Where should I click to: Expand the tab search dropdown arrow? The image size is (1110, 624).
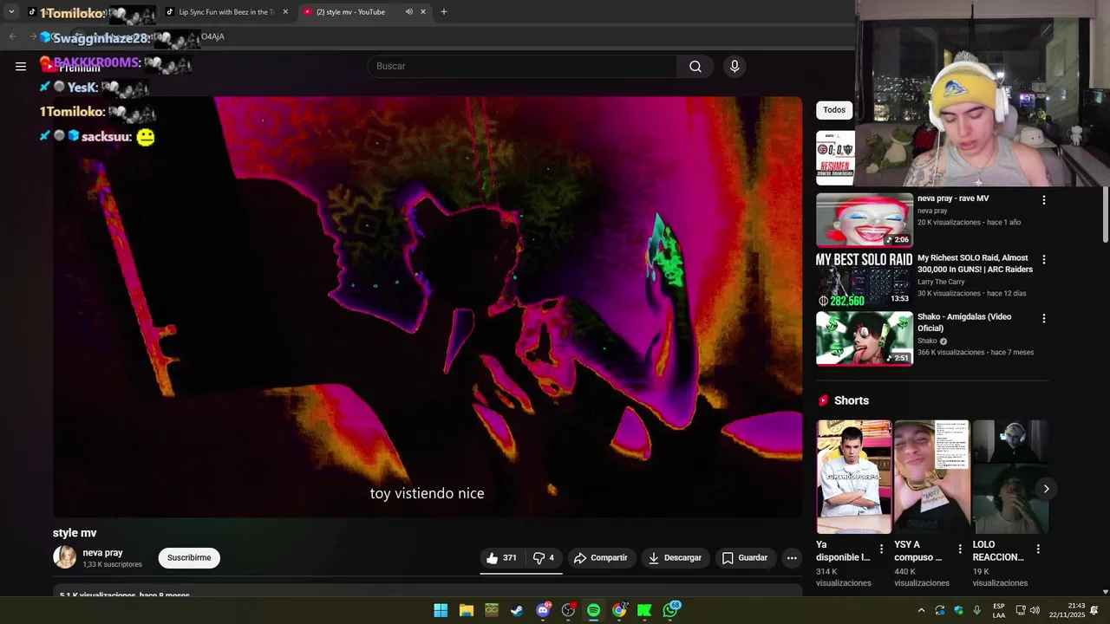point(11,12)
